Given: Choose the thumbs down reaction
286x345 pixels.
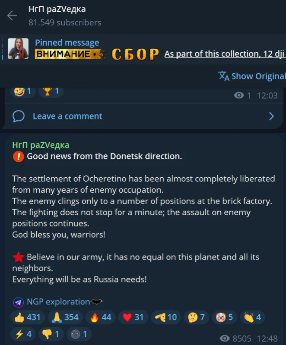Looking at the screenshot, I should point(51,334).
